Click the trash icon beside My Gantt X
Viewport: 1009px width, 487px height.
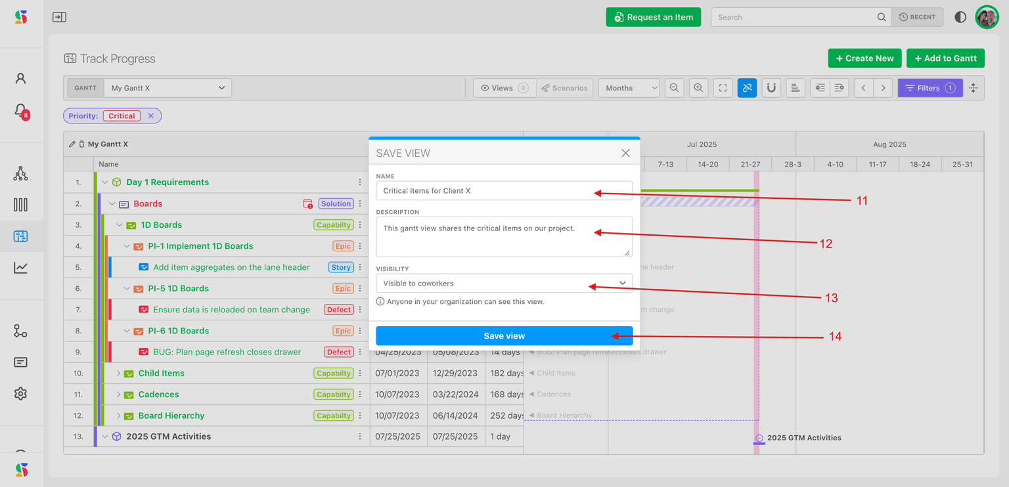pos(81,144)
